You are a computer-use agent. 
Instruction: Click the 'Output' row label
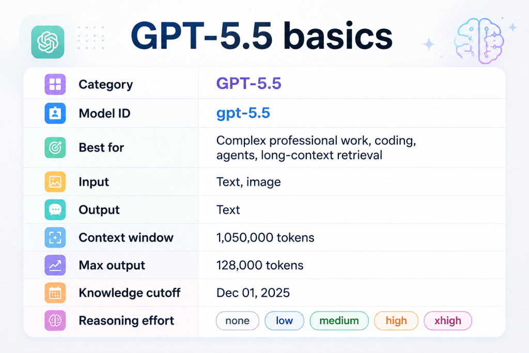(99, 210)
